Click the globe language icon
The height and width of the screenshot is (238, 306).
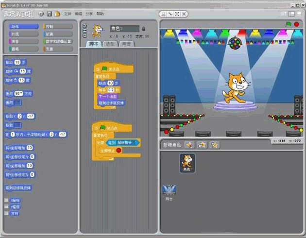[x=41, y=14]
